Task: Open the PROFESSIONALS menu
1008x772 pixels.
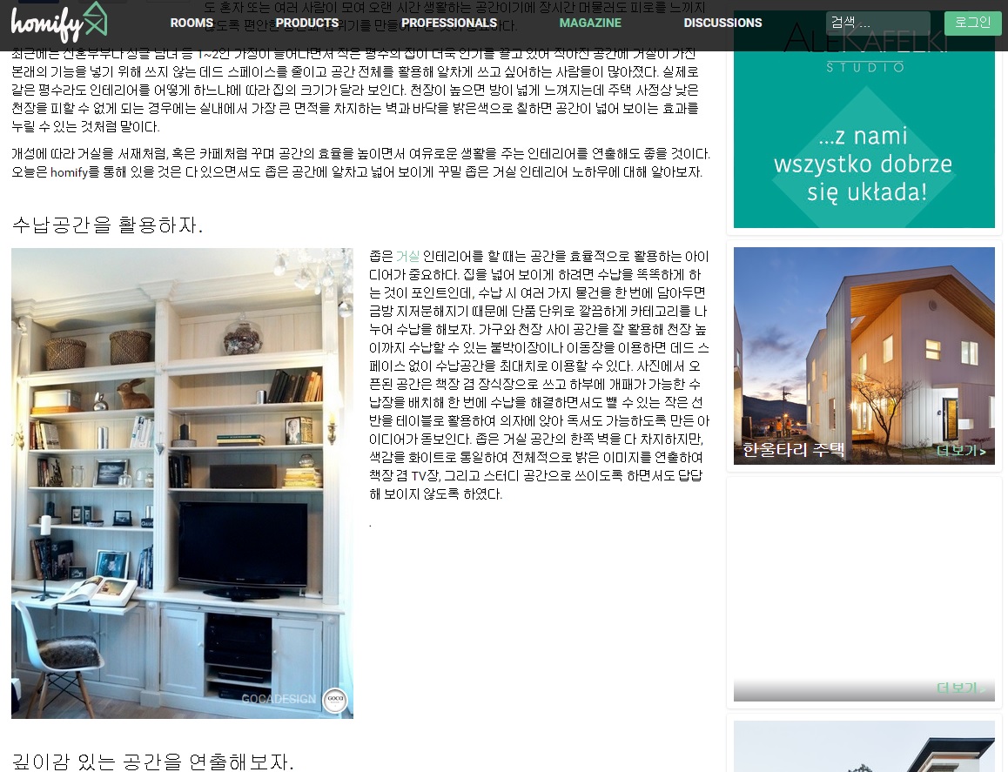Action: tap(448, 23)
